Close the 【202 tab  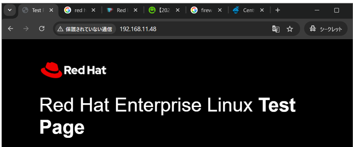pyautogui.click(x=177, y=10)
